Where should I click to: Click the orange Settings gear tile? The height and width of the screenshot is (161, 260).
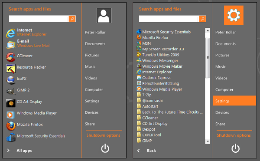point(234,15)
